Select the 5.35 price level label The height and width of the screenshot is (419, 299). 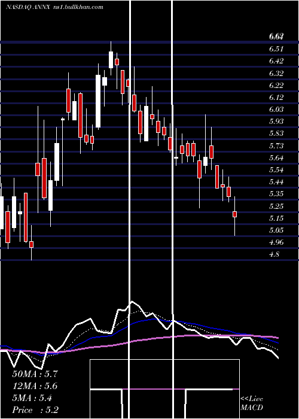pos(276,194)
